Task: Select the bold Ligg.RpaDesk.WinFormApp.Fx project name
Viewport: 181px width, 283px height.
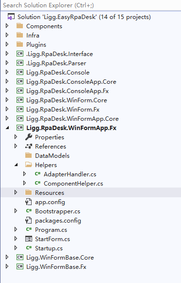Action: (72, 128)
